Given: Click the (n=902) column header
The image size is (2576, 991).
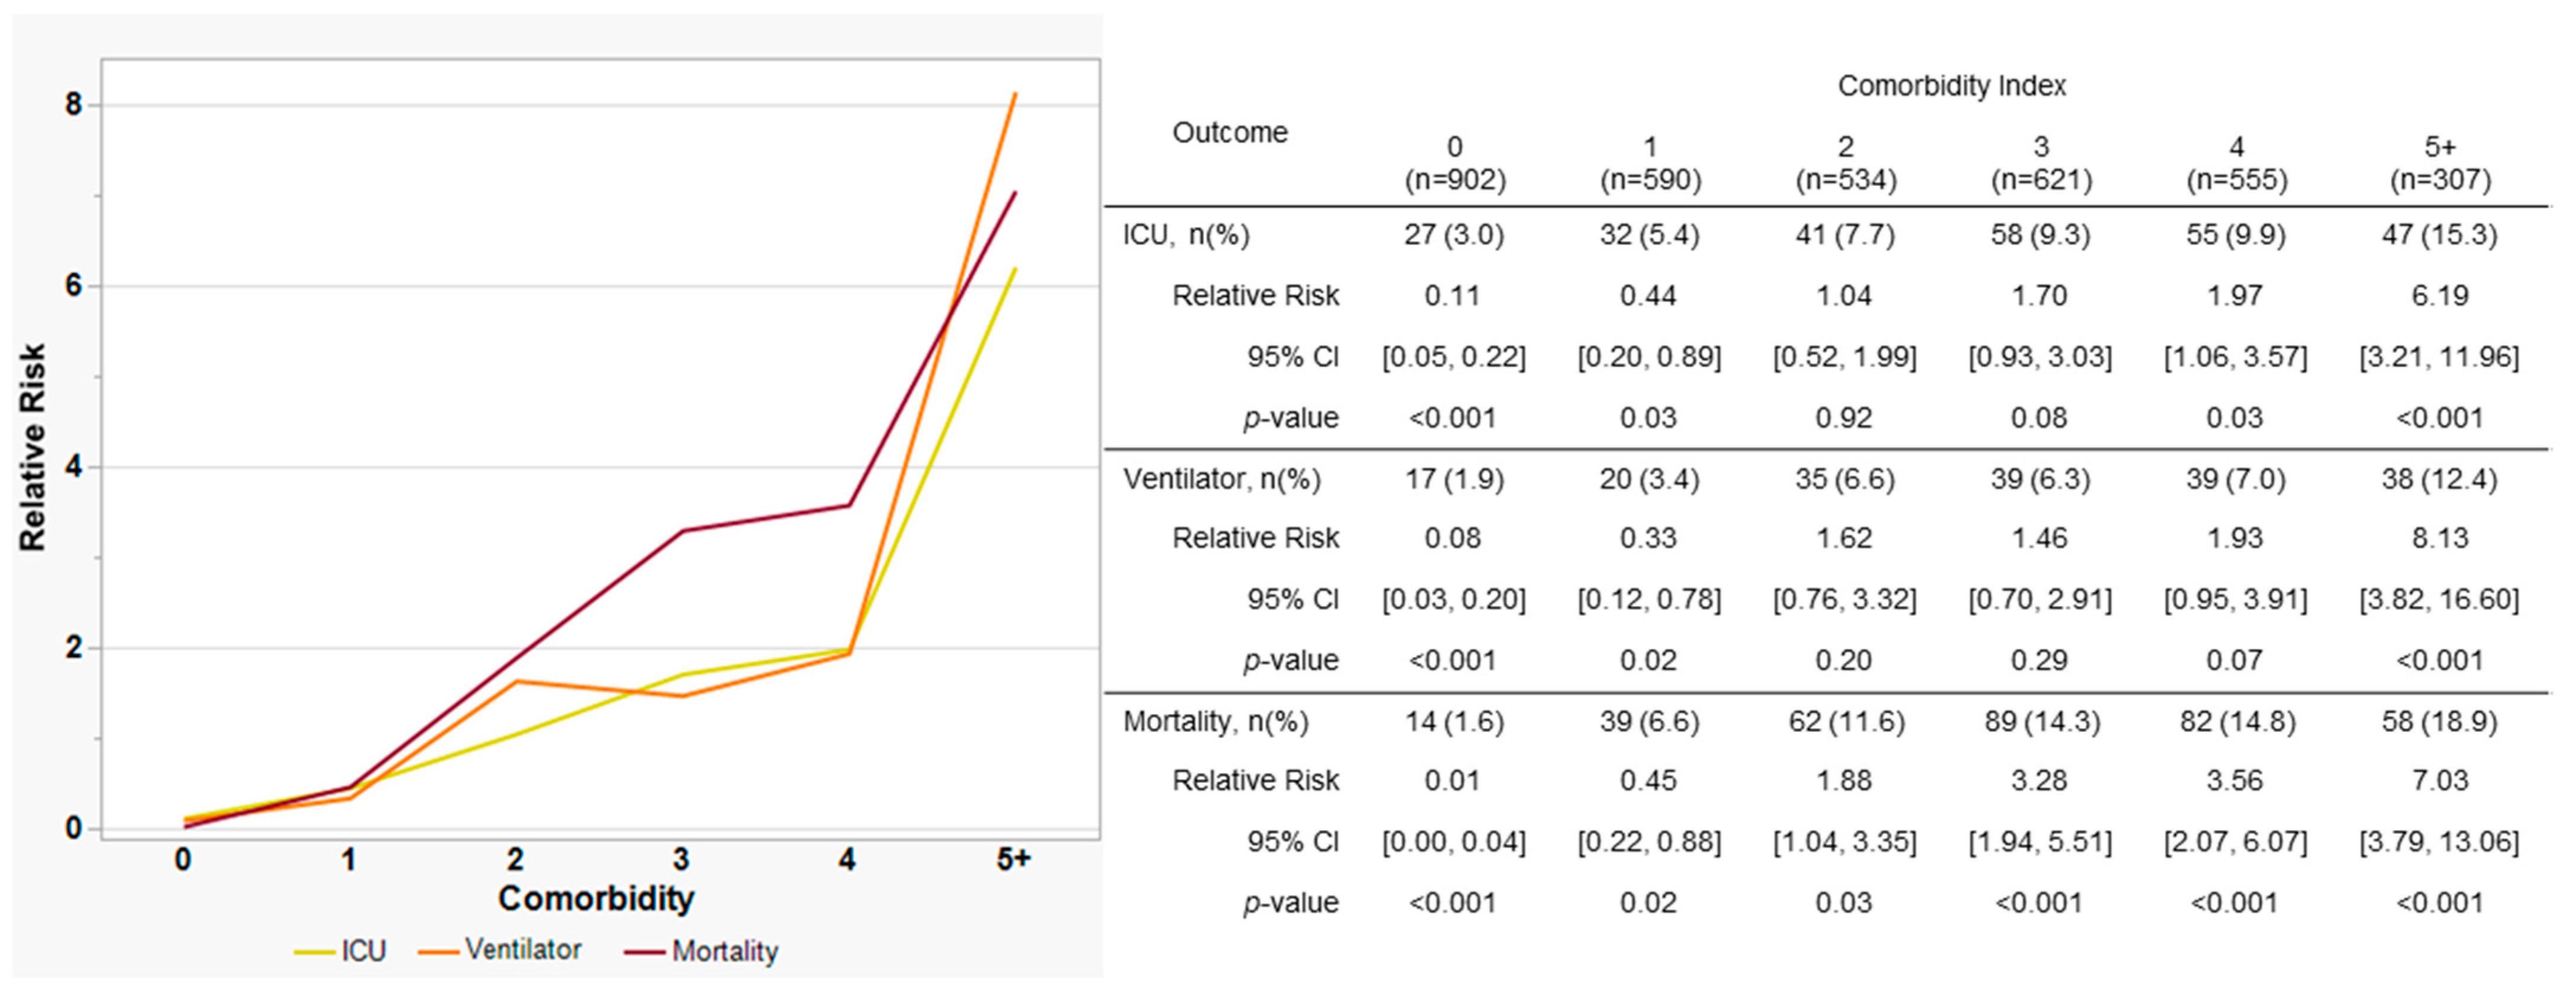Looking at the screenshot, I should pyautogui.click(x=1454, y=180).
